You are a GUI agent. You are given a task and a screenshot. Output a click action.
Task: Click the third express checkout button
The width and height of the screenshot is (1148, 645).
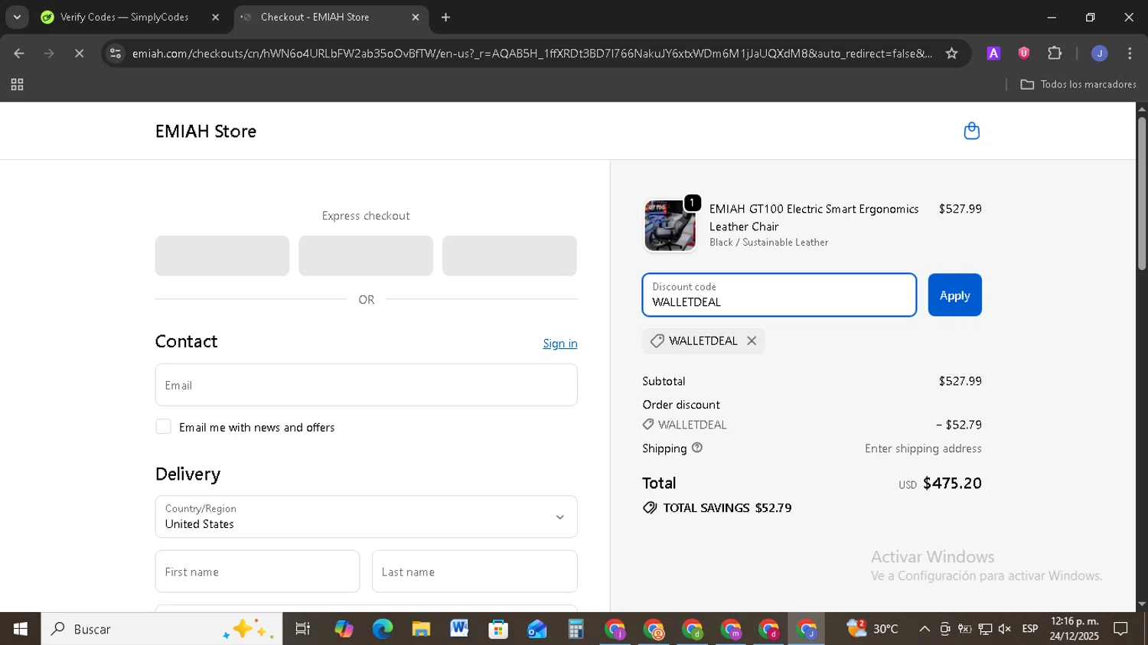coord(509,256)
